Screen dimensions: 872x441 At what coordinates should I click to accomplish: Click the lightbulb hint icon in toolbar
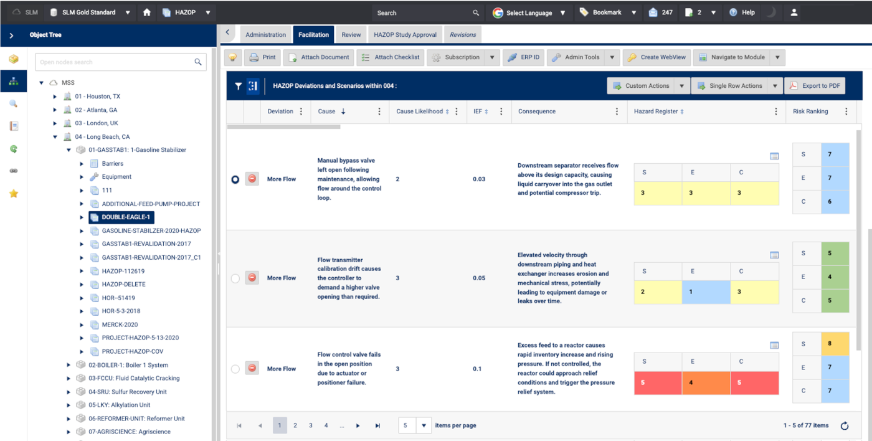[x=233, y=57]
